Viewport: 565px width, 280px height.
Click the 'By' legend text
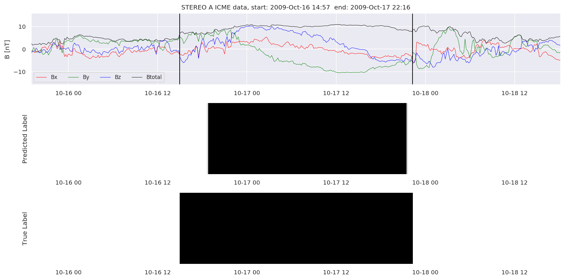86,77
